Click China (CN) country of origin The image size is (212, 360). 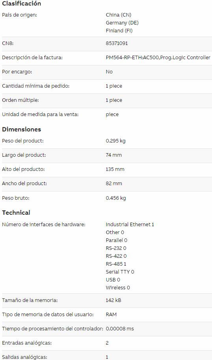coord(119,15)
